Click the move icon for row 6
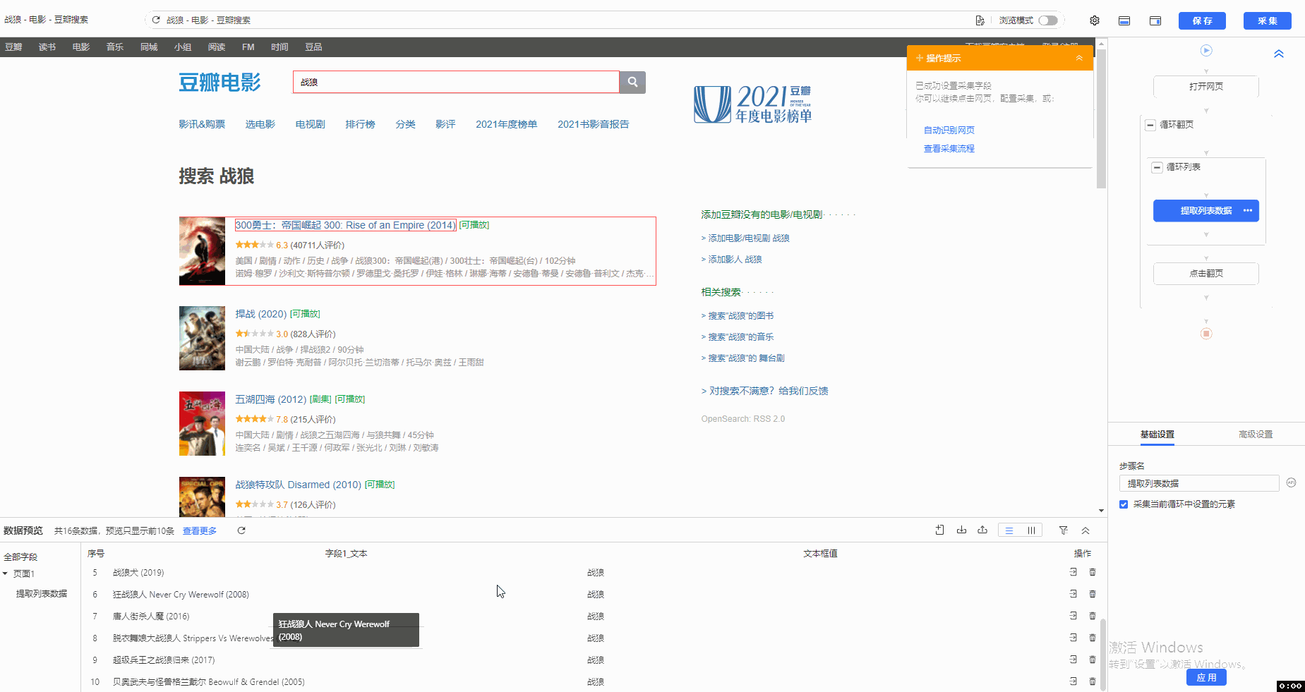The height and width of the screenshot is (692, 1305). 1073,594
